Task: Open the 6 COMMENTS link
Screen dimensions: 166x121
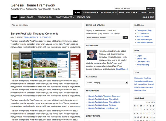Action: point(46,37)
